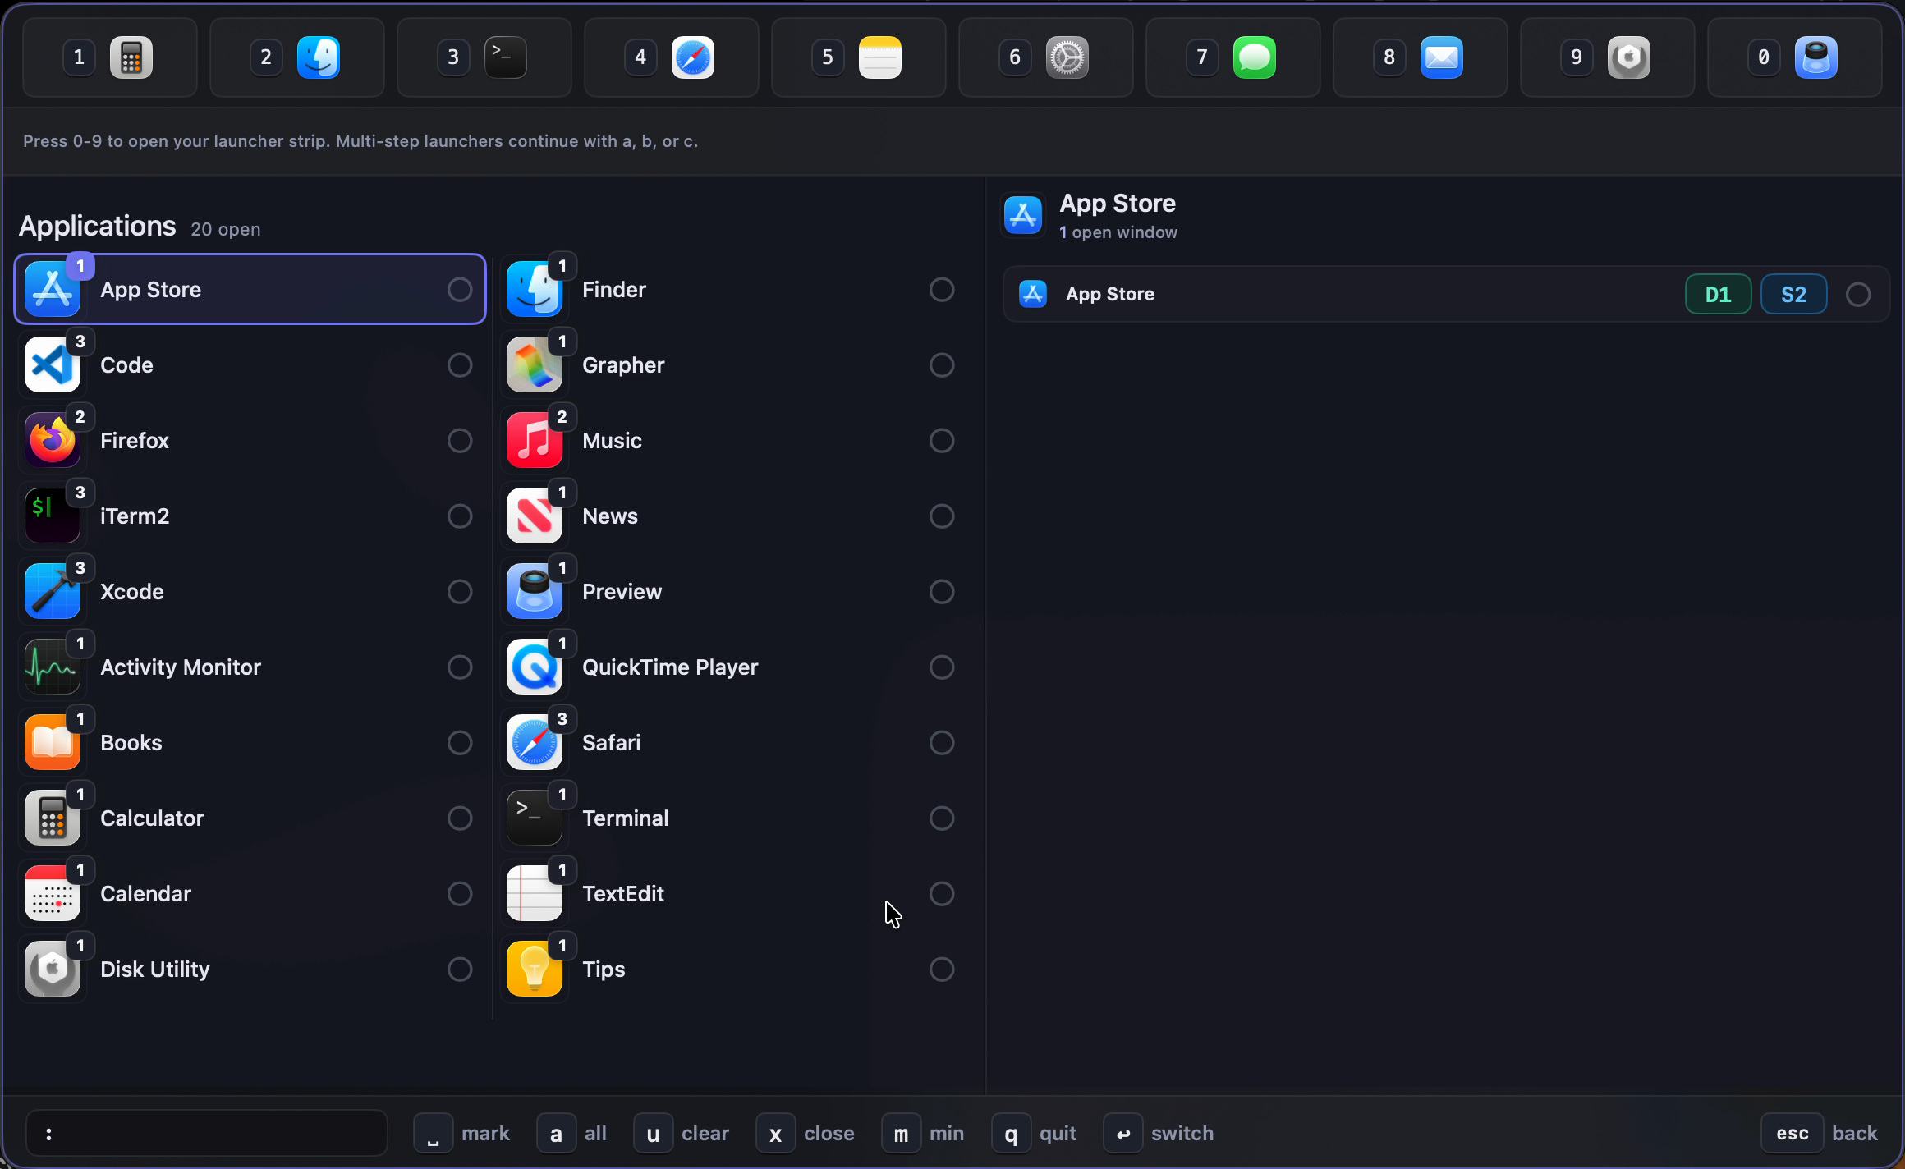
Task: Mark the Firefox row's selection circle
Action: [x=460, y=441]
